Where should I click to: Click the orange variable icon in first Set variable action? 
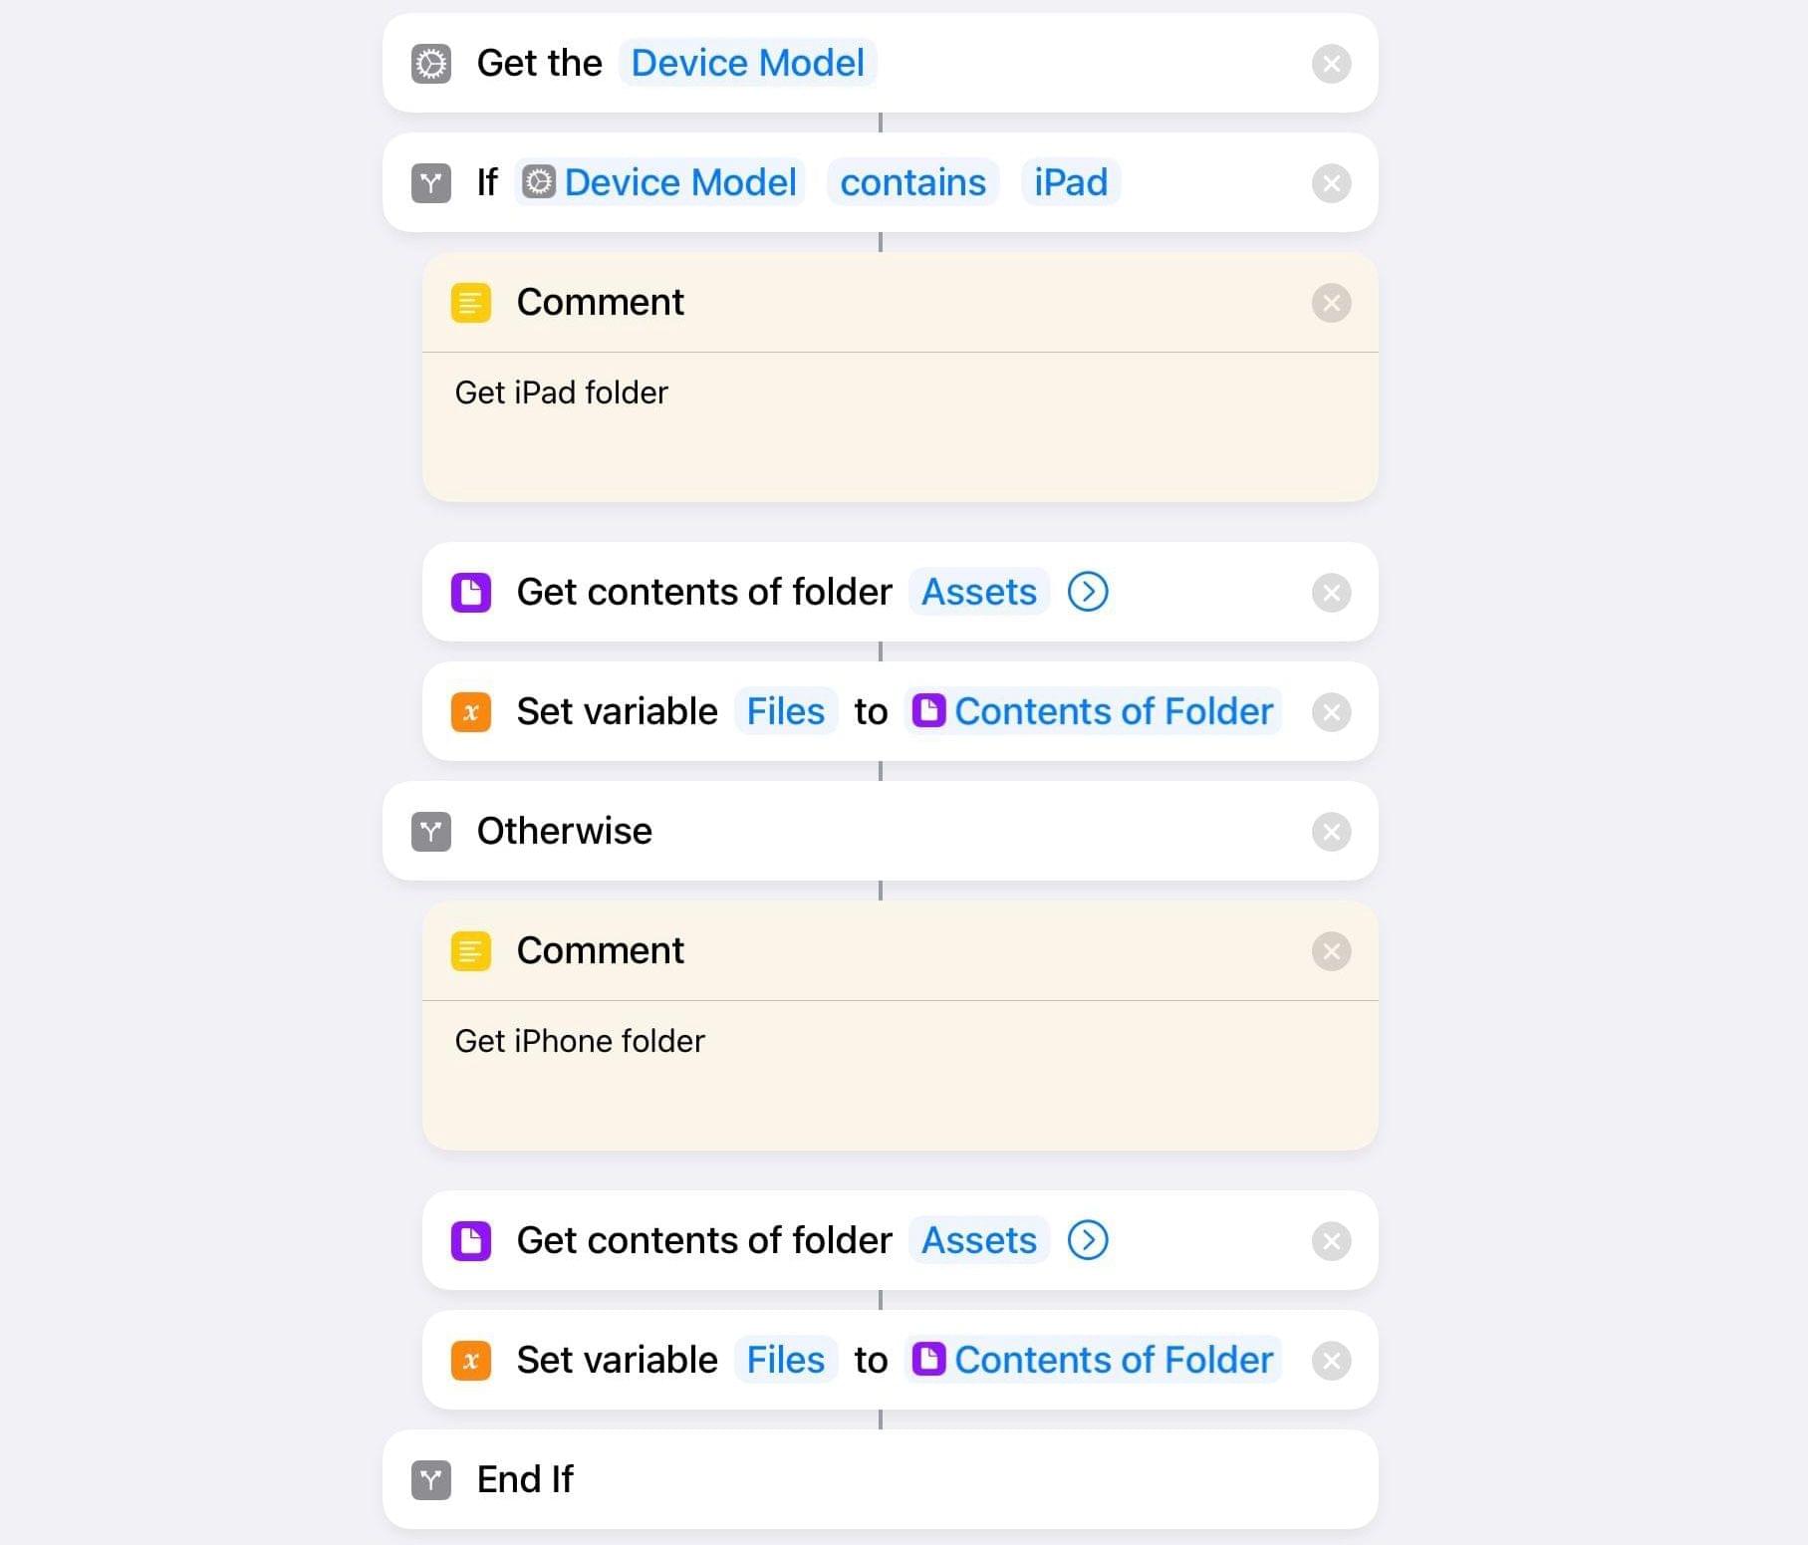(471, 712)
